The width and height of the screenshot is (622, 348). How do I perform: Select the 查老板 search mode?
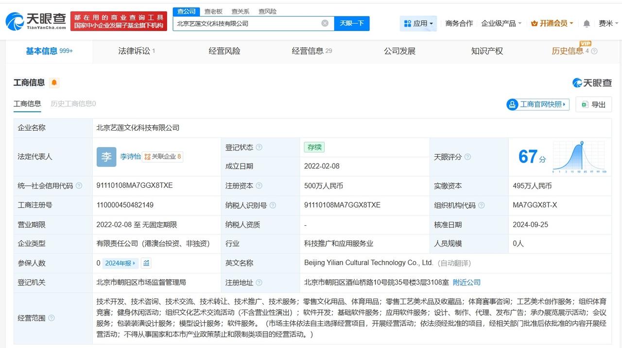[213, 11]
